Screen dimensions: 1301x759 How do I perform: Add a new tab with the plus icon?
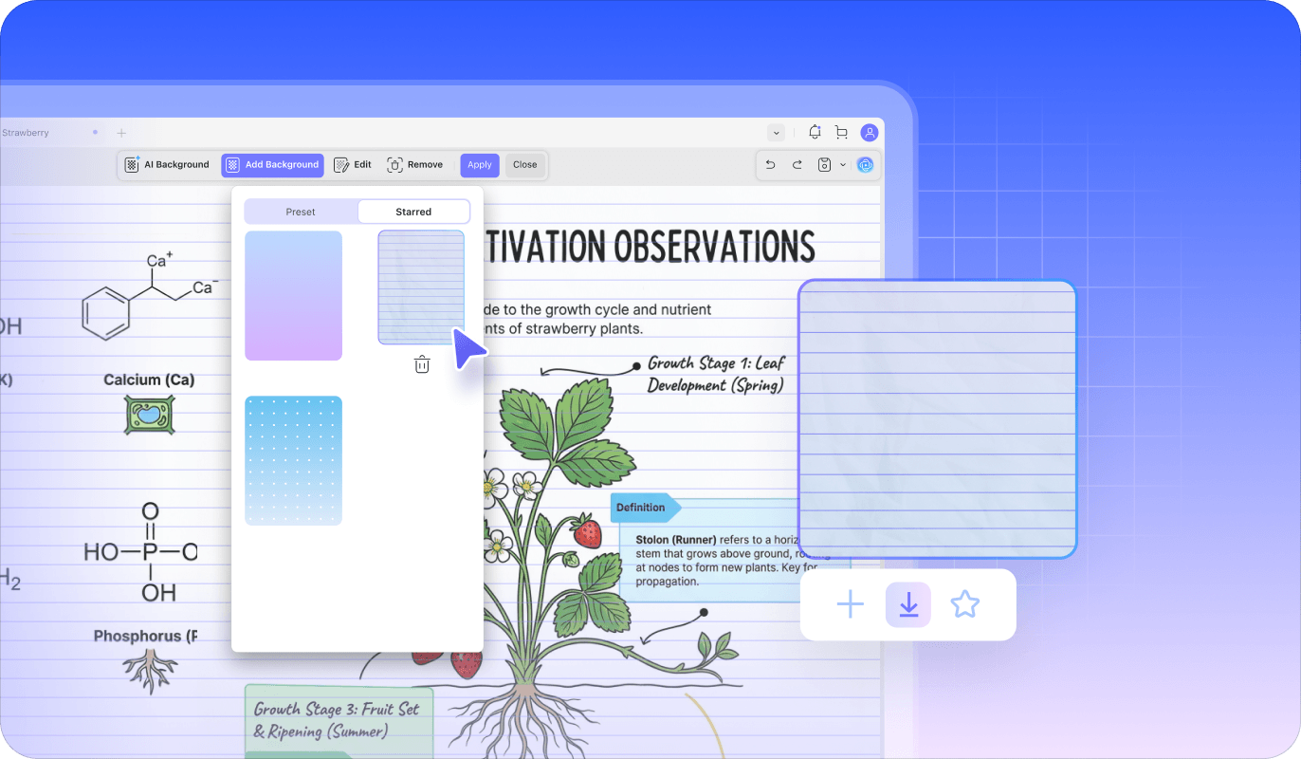[121, 133]
